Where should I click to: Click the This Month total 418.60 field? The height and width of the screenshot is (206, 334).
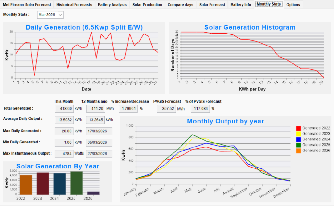[x=64, y=109]
